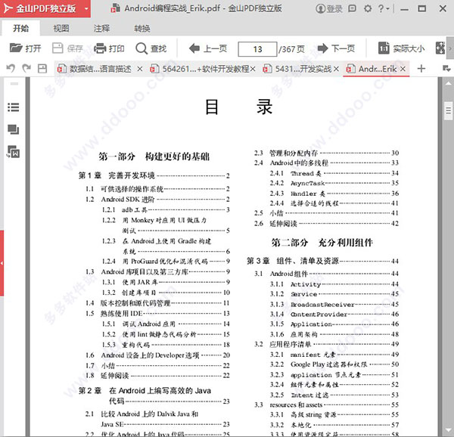Click TOC entry 第 1 章 完善开发环境
Viewport: 454px width, 437px height.
click(x=154, y=175)
